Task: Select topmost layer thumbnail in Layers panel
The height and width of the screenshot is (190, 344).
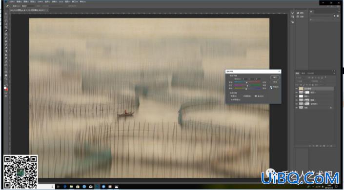Action: pos(301,89)
